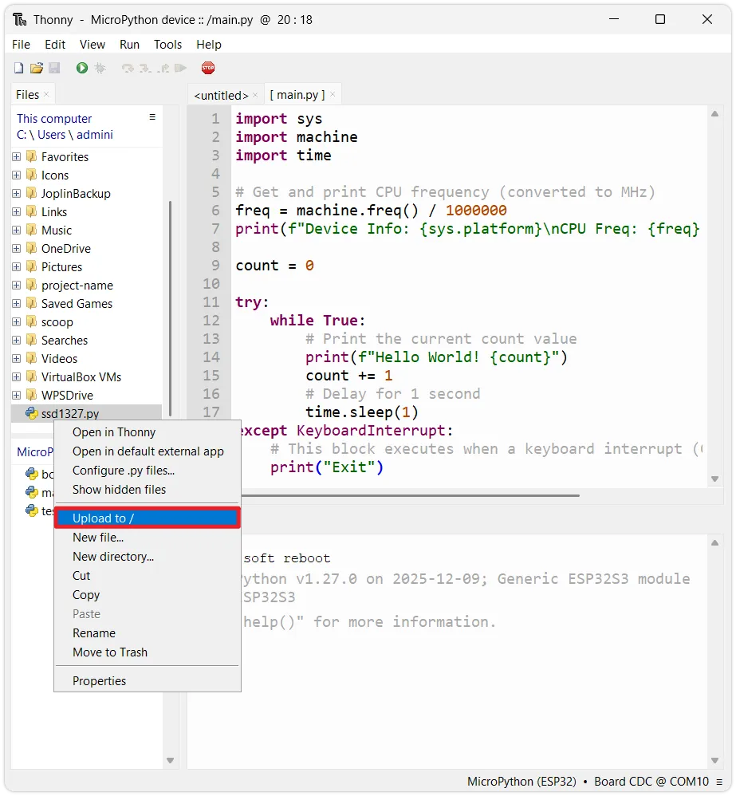The height and width of the screenshot is (796, 736).
Task: Expand the Favorites folder
Action: [16, 157]
